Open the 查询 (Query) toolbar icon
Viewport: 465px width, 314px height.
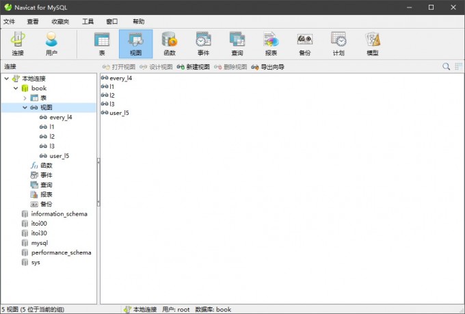click(237, 44)
